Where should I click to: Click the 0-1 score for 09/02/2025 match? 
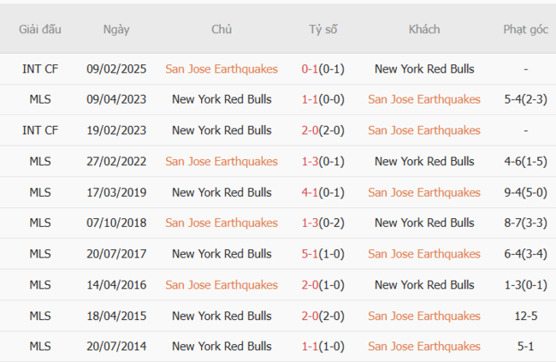310,68
